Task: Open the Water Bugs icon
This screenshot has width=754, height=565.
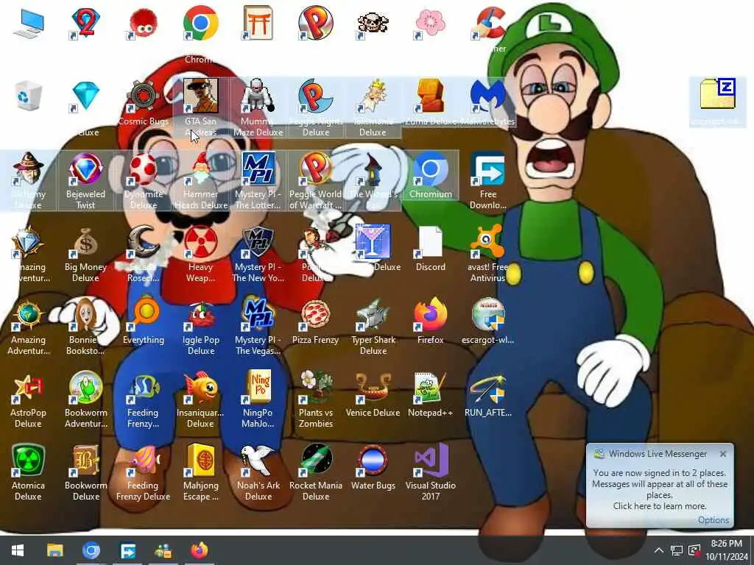Action: point(373,461)
